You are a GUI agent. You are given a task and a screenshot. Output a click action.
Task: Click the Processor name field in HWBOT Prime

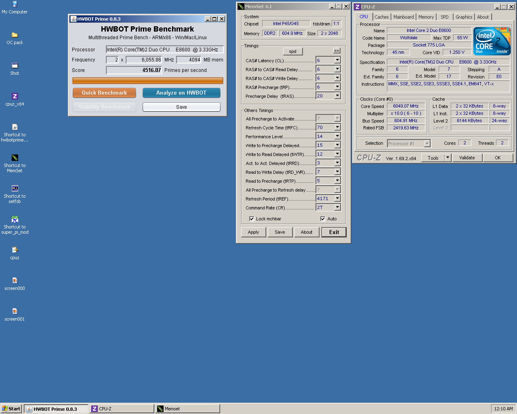point(164,49)
